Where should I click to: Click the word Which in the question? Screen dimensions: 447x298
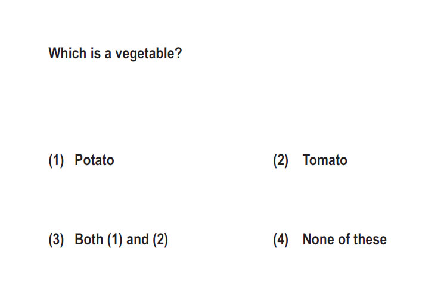pyautogui.click(x=67, y=53)
